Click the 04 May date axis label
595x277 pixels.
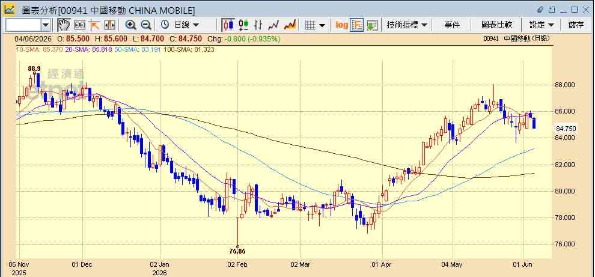[453, 264]
